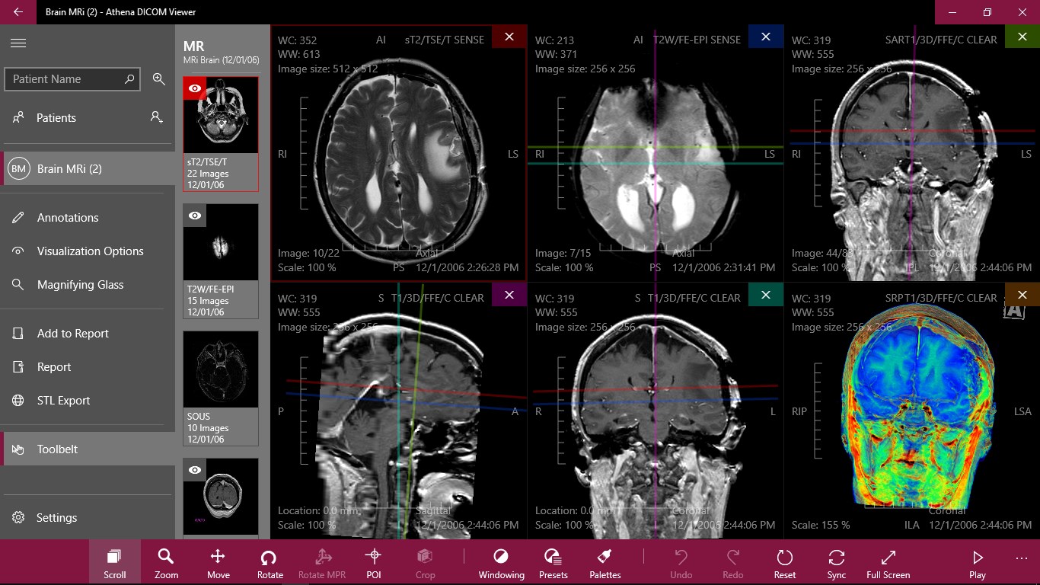Close the SART1/3D/FFE/C CLEAR viewport
This screenshot has height=585, width=1040.
1022,37
